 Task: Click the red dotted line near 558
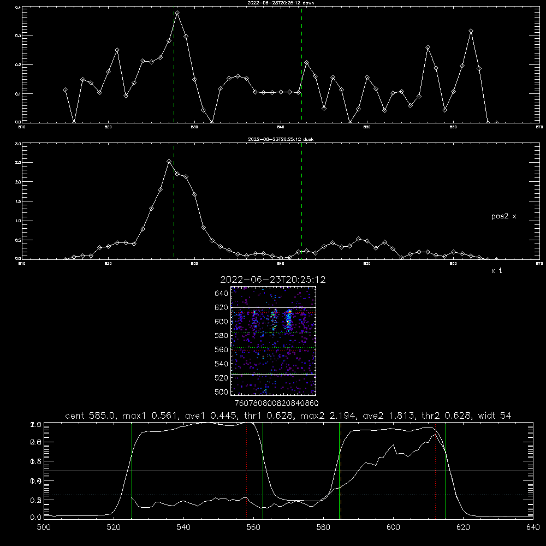[247, 470]
